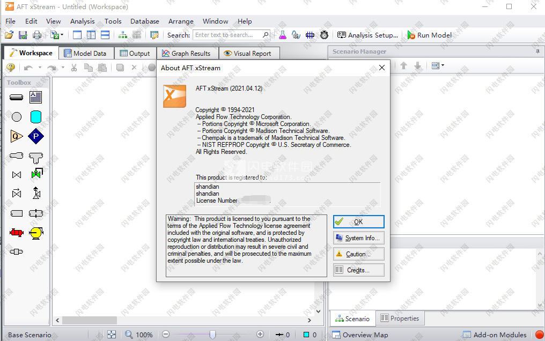
Task: Switch to the Properties tab
Action: tap(400, 318)
